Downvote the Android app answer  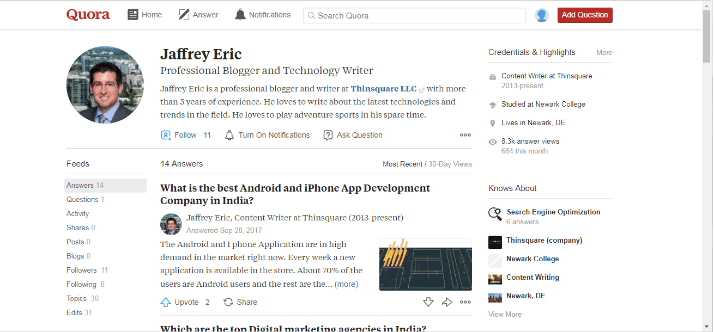428,302
